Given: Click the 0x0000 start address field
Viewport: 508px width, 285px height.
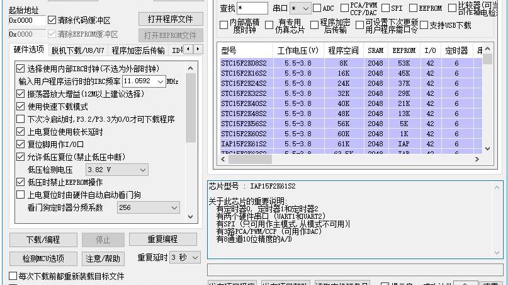Looking at the screenshot, I should (x=27, y=20).
